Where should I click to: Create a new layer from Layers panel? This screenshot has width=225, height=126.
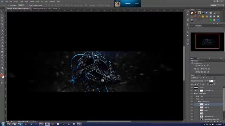[218, 121]
